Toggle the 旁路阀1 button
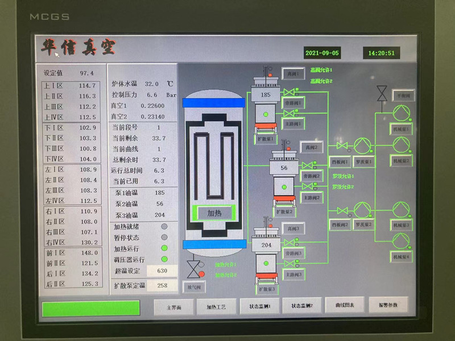Screen dimensions: 455x341 tap(293, 103)
